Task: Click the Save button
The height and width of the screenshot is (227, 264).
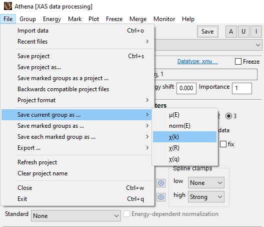Action: [x=207, y=32]
